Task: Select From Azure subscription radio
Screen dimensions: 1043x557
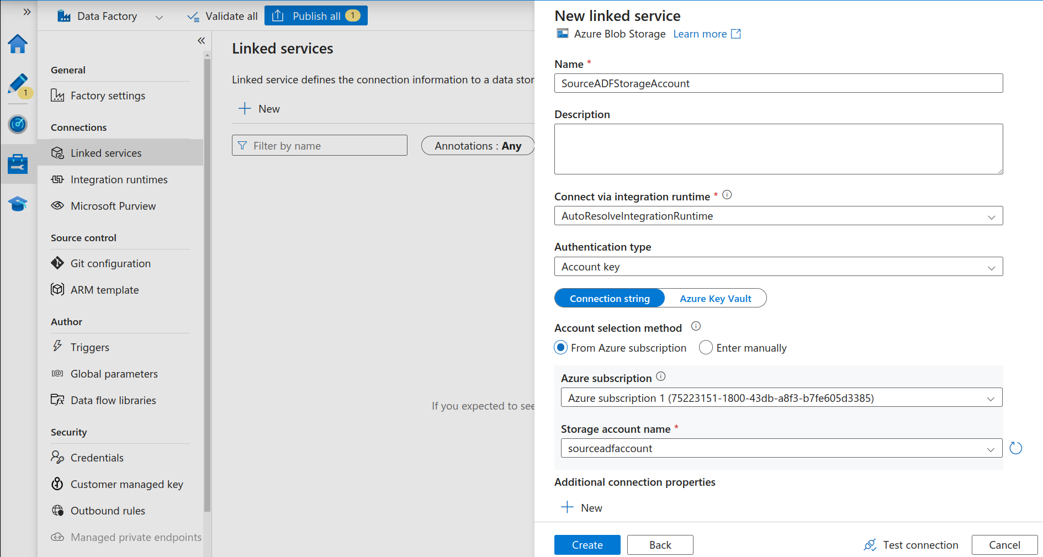Action: pyautogui.click(x=561, y=348)
